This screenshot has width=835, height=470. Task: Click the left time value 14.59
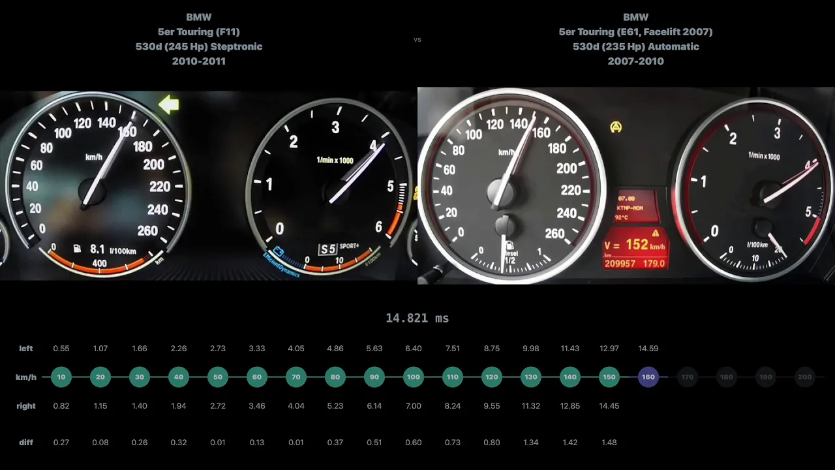(x=648, y=349)
